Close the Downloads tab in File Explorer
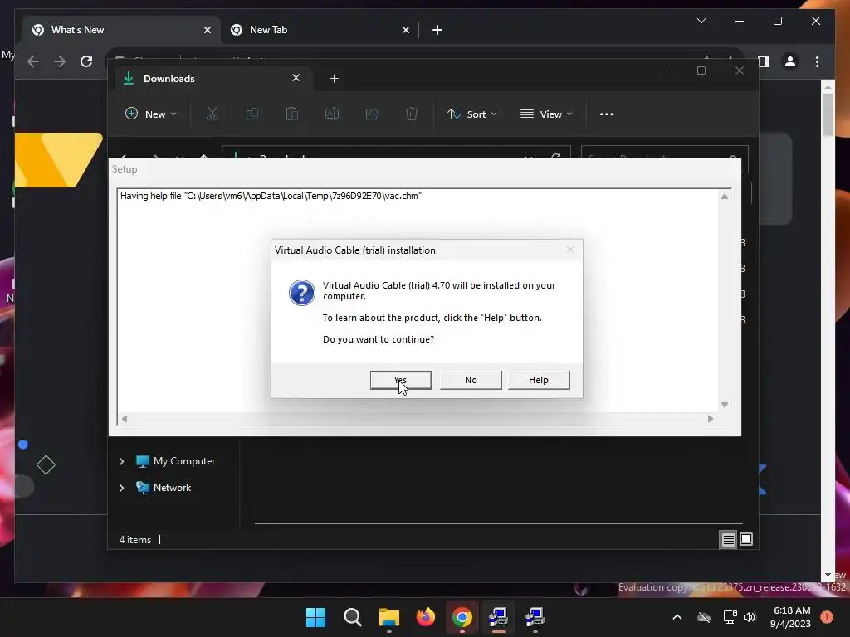The image size is (850, 637). point(296,78)
